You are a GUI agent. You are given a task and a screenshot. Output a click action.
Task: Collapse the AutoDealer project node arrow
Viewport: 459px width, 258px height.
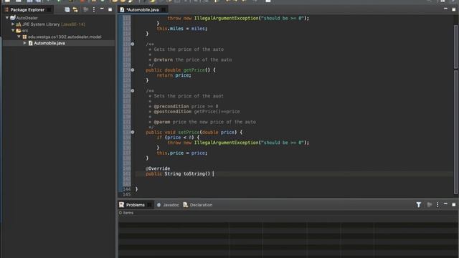(7, 18)
